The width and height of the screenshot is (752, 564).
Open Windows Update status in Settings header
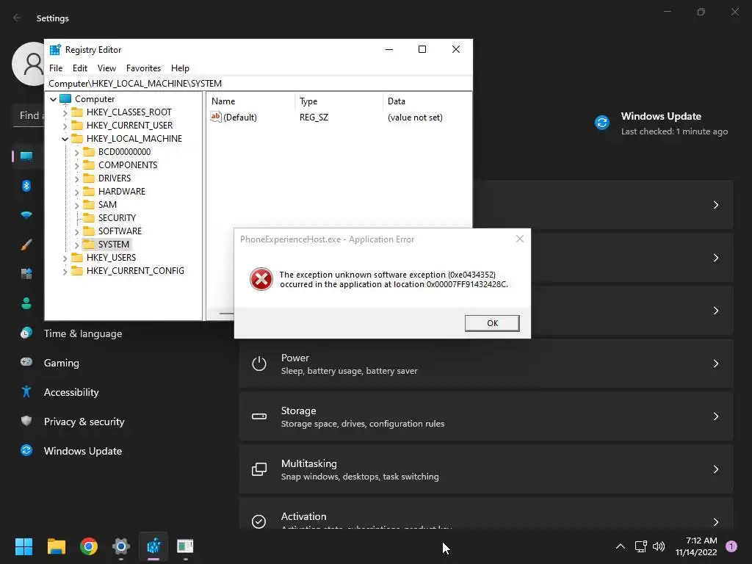click(662, 123)
